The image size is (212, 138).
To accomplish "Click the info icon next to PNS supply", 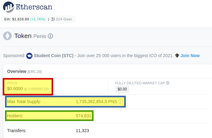I will click(x=121, y=102).
